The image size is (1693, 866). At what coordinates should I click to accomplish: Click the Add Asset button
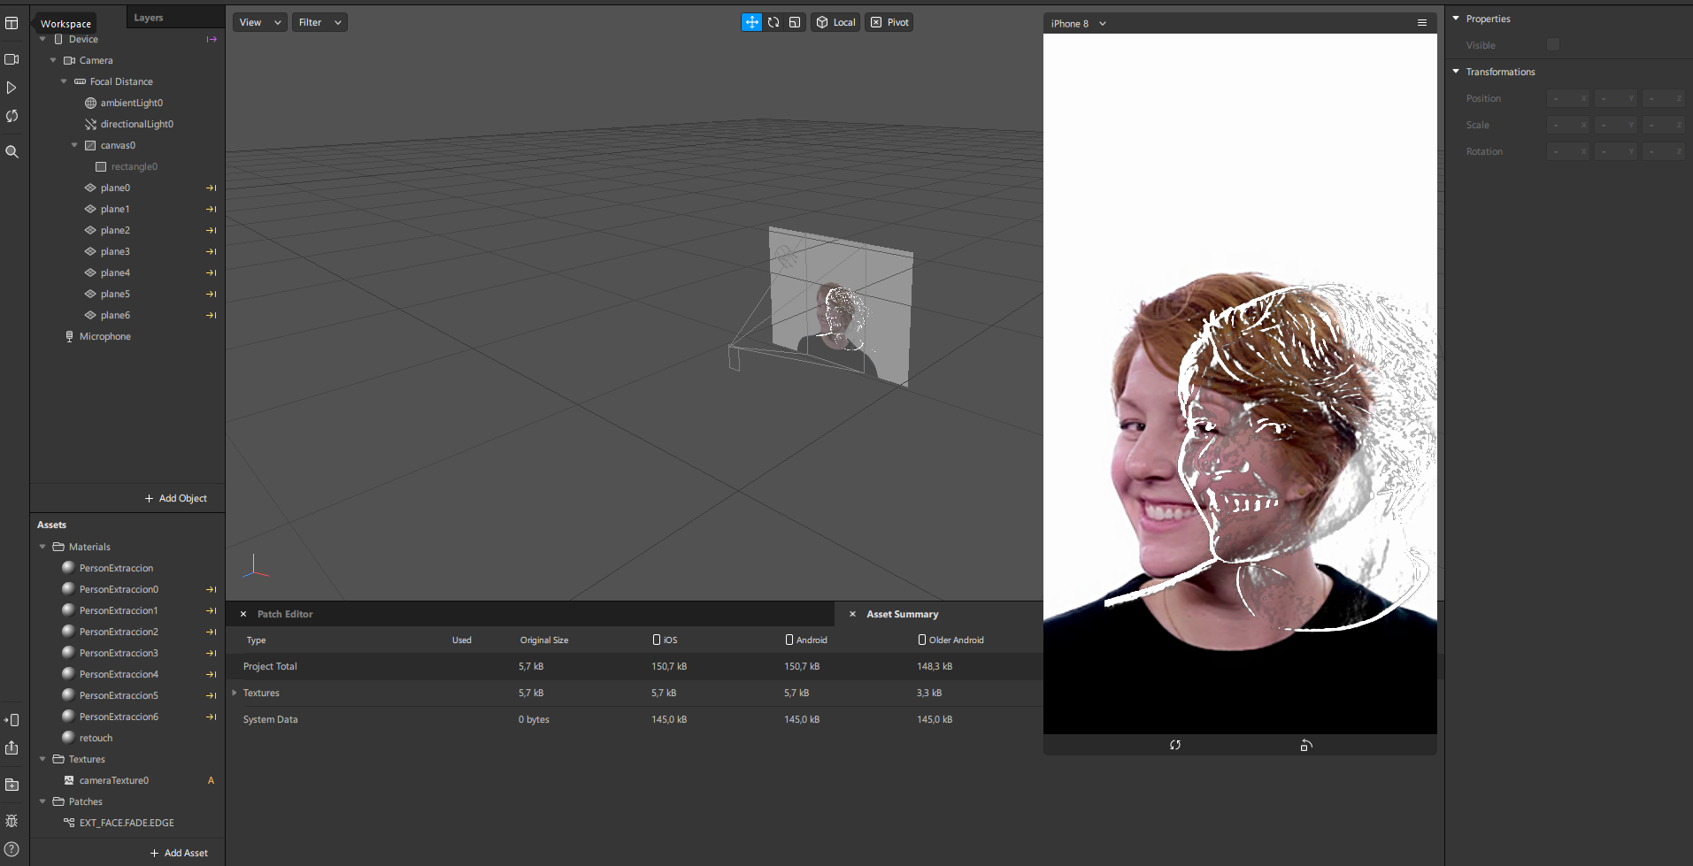click(x=179, y=854)
